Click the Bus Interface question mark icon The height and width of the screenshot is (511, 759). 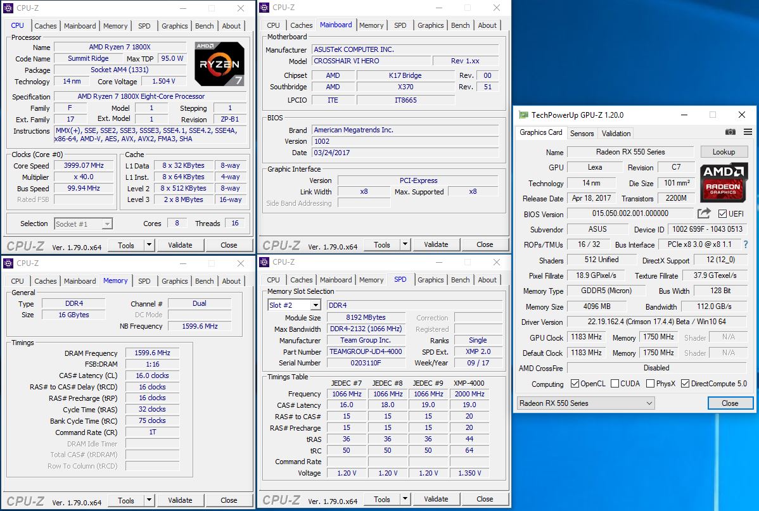[746, 244]
